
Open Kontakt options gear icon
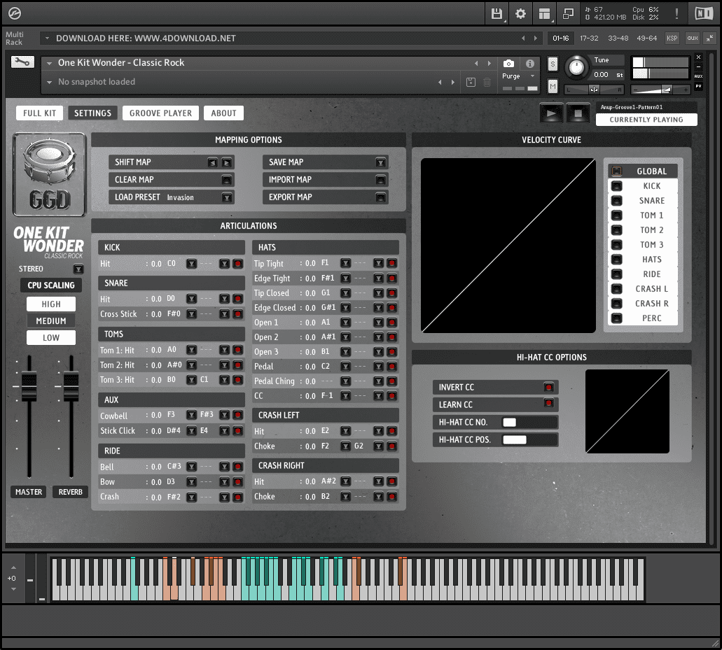click(520, 14)
